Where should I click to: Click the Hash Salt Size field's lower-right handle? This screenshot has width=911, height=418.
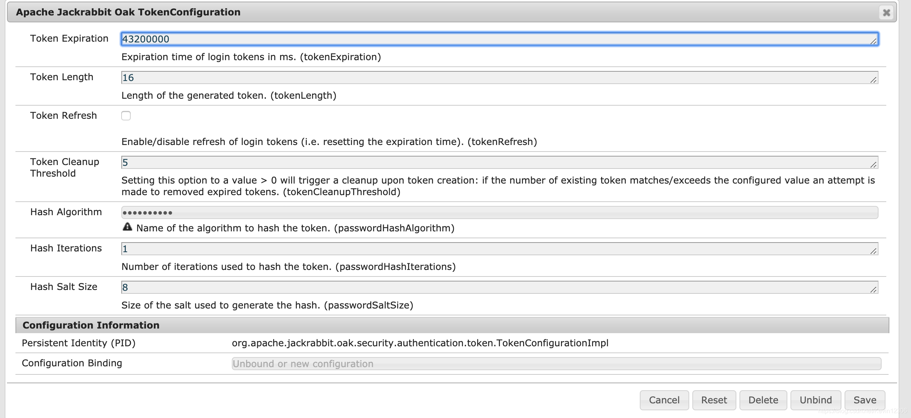point(874,290)
